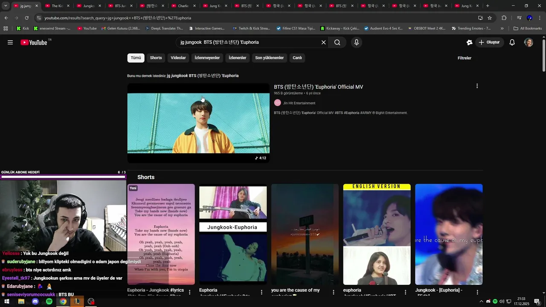The height and width of the screenshot is (307, 546).
Task: Reload the page with the refresh icon
Action: 26,18
